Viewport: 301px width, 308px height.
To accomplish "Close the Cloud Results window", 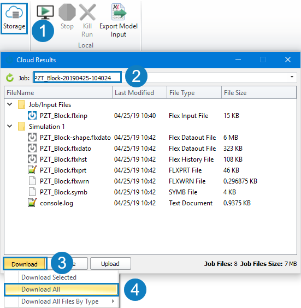I will (x=288, y=60).
